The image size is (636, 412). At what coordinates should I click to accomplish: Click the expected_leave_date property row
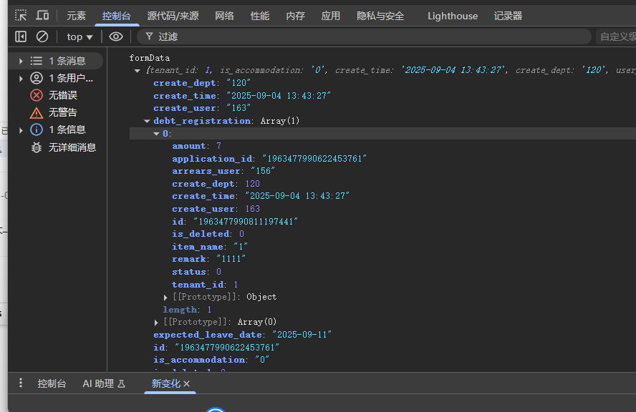coord(243,335)
